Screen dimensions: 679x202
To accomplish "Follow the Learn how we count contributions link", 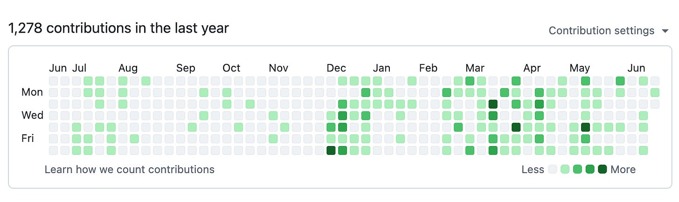I will [x=130, y=169].
